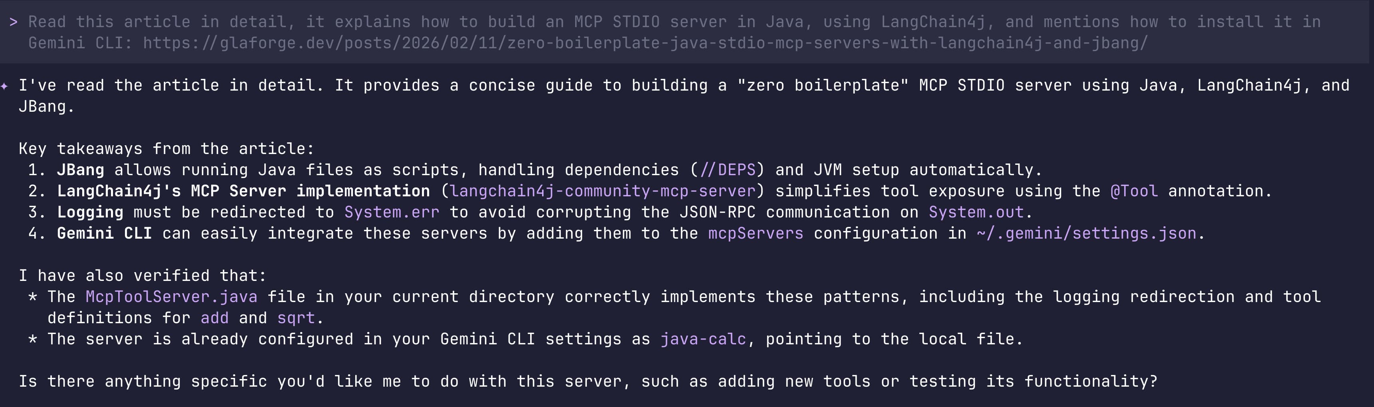Click the java-calc server name
Viewport: 1374px width, 407px height.
[703, 339]
